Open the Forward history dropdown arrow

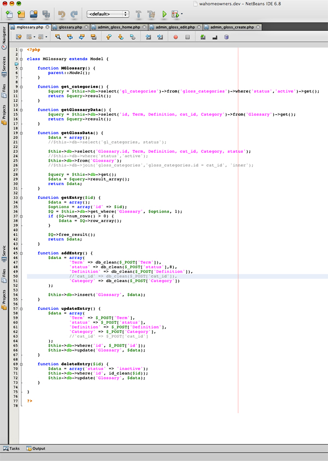[x=46, y=37]
